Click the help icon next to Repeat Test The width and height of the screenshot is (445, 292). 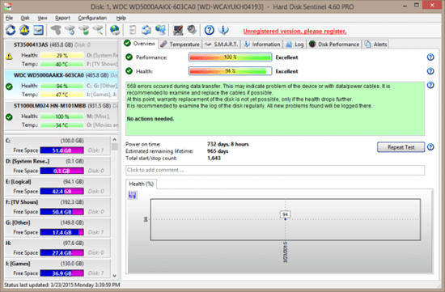[x=430, y=147]
